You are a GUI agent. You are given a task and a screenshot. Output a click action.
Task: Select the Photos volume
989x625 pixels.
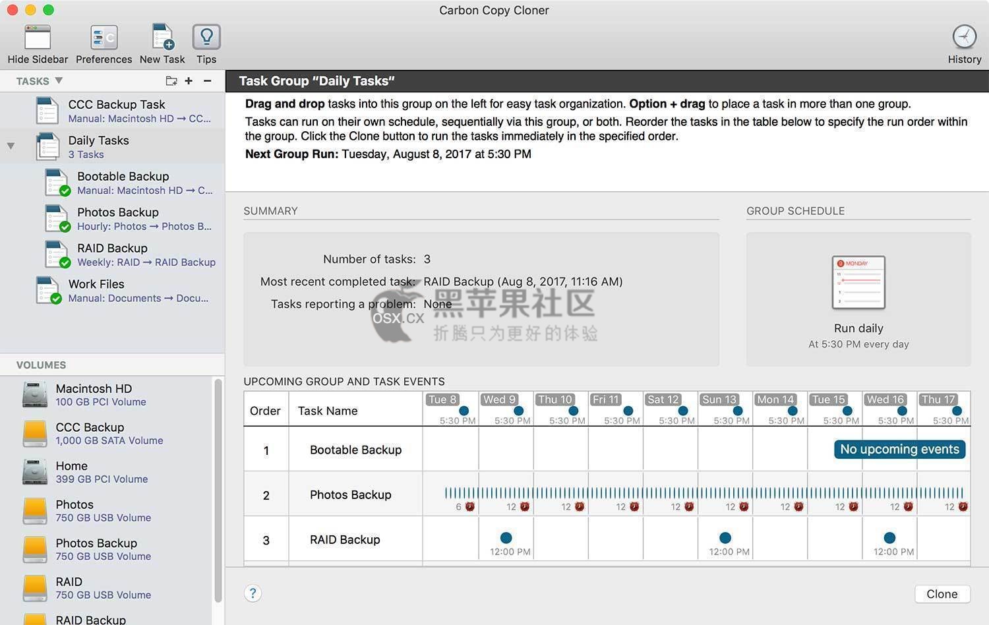(x=107, y=510)
